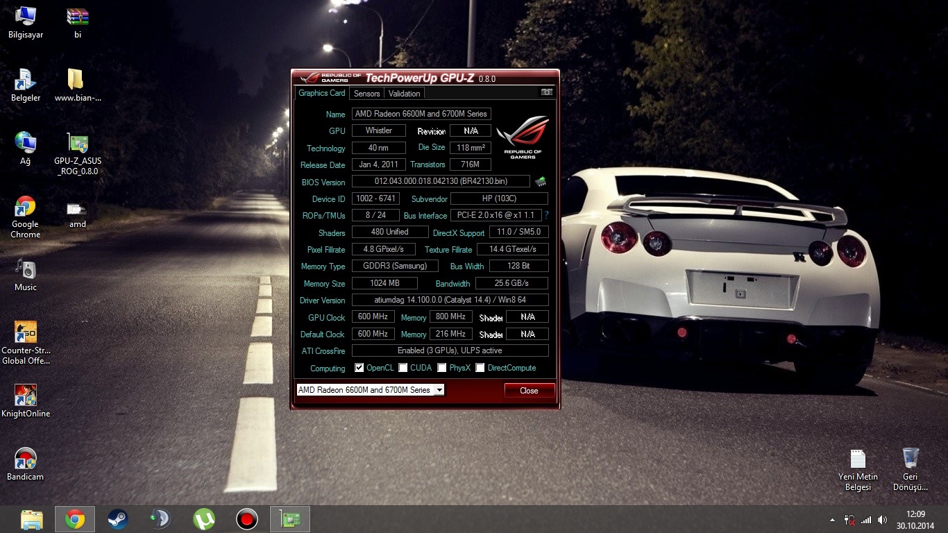Open Google Chrome desktop shortcut
The width and height of the screenshot is (948, 533).
pos(26,217)
